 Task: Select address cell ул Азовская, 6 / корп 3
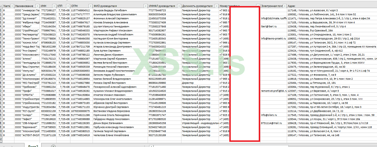point(332,10)
